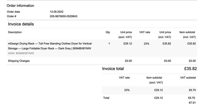Select the £35.82 unit price incl. VAT

click(x=167, y=44)
